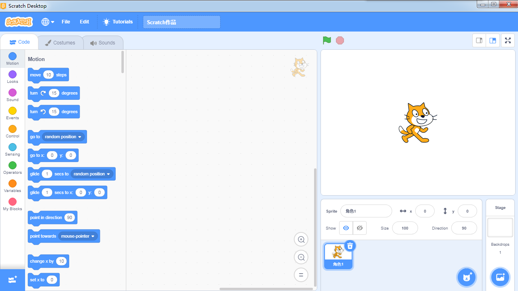Click the workspace horizontal scrollbar

[x=266, y=289]
